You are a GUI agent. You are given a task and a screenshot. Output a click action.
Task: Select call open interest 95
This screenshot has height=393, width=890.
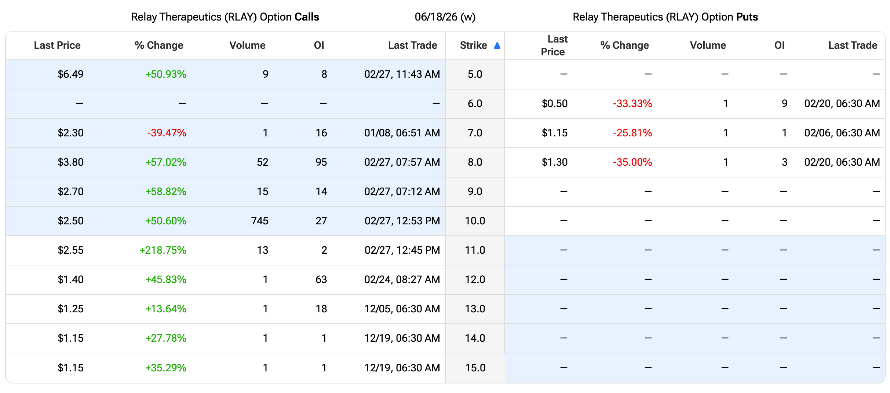coord(321,162)
